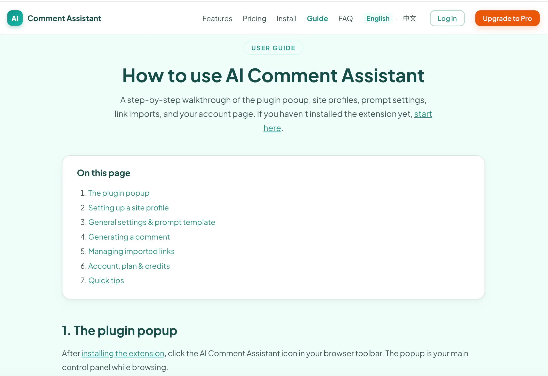Viewport: 548px width, 376px height.
Task: Open the Features nav item
Action: pos(217,19)
